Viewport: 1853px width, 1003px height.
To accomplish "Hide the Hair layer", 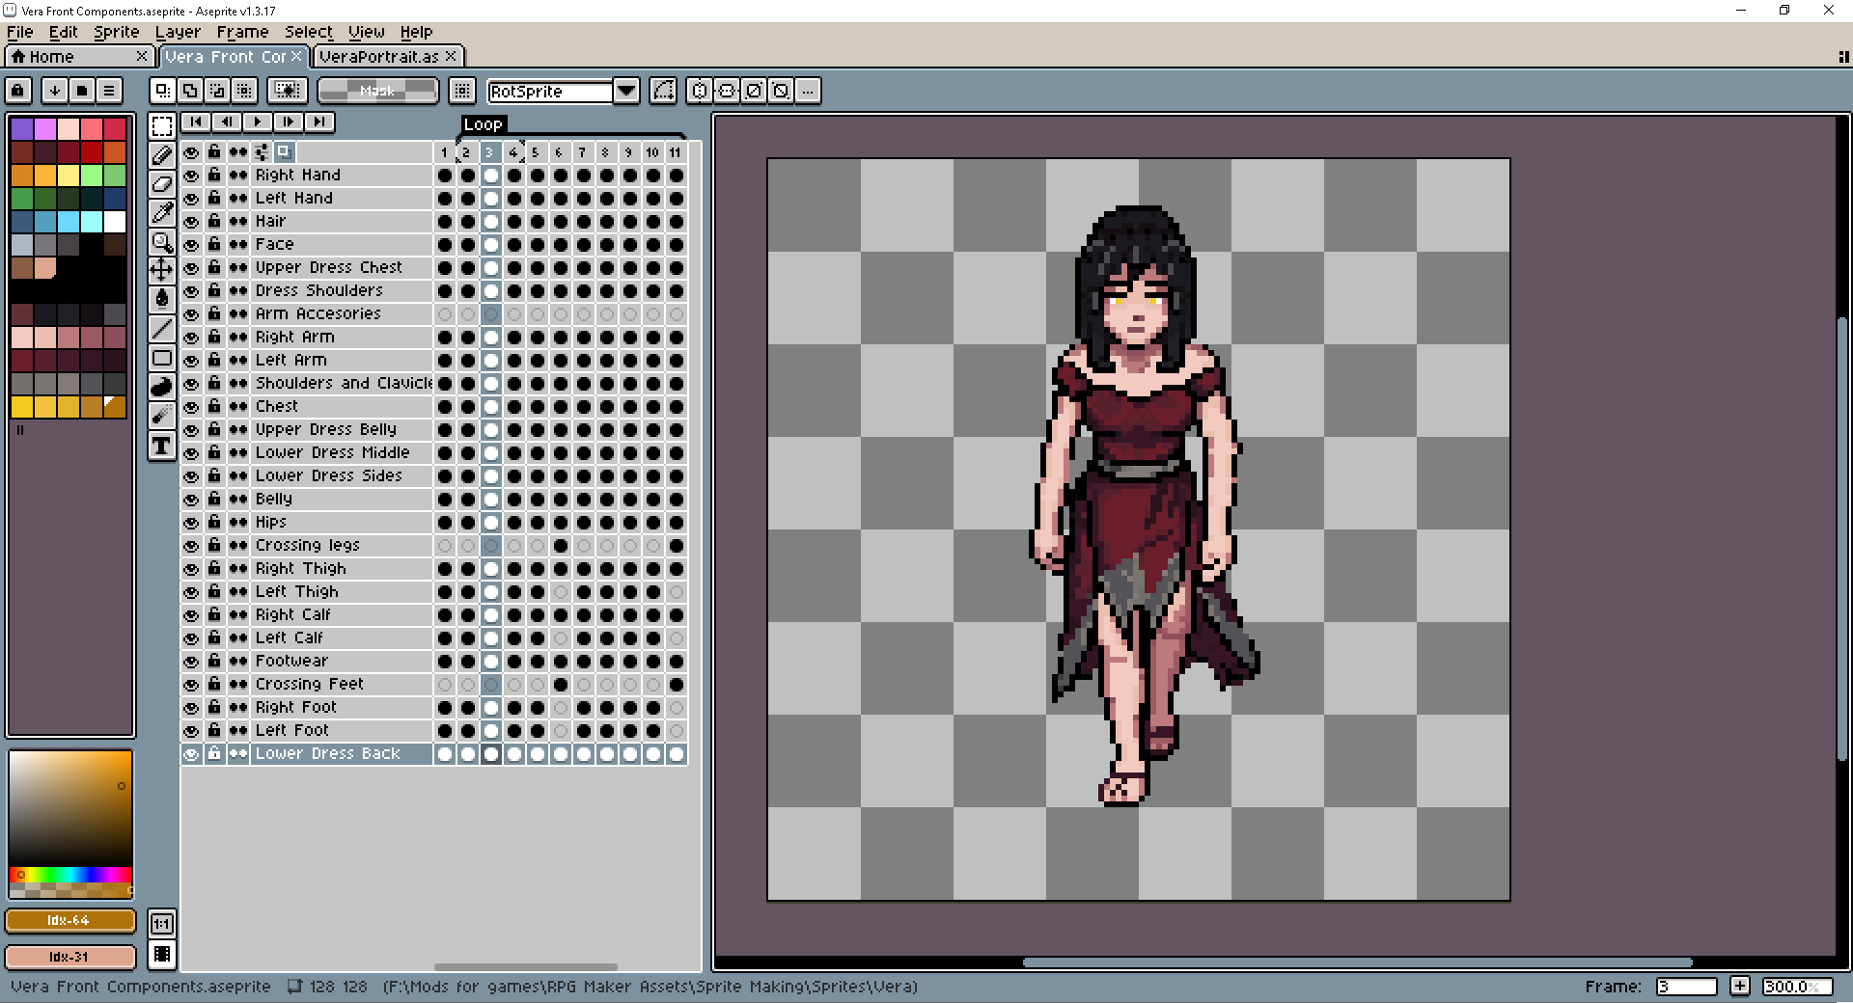I will pos(191,222).
